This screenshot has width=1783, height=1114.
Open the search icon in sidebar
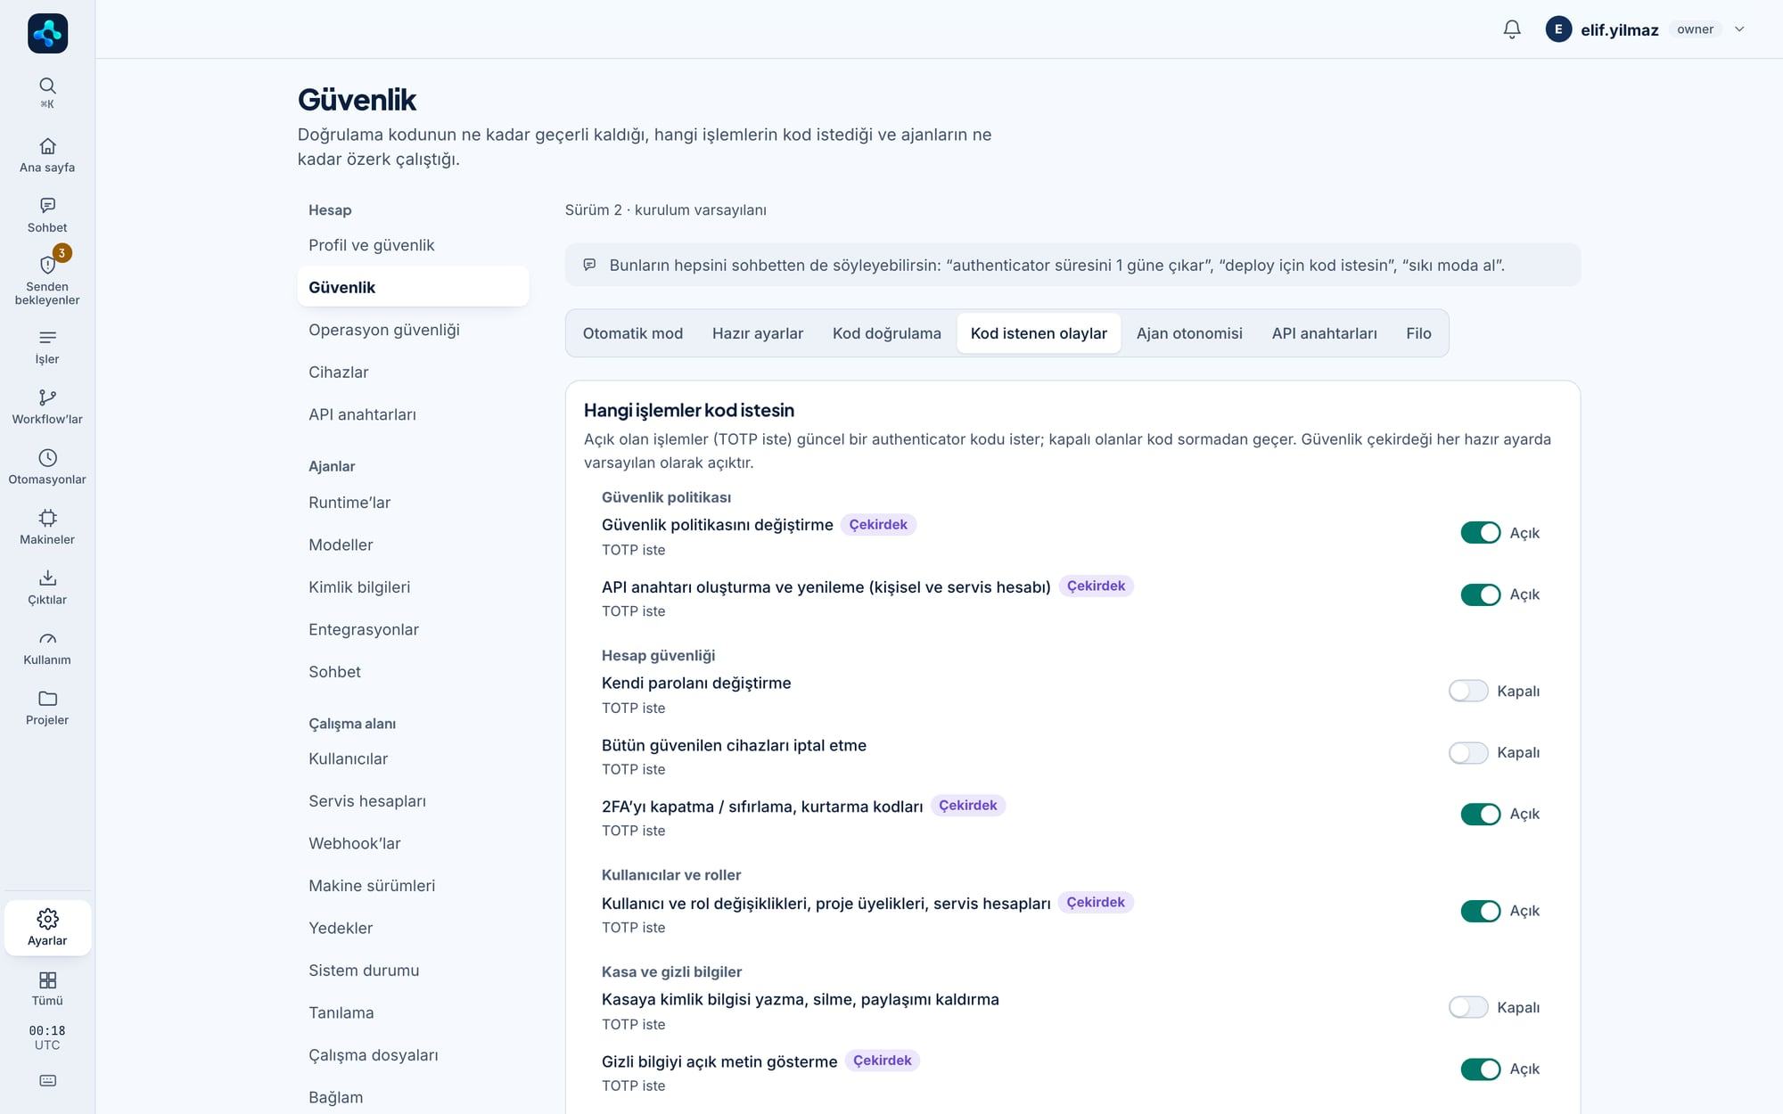pyautogui.click(x=47, y=86)
